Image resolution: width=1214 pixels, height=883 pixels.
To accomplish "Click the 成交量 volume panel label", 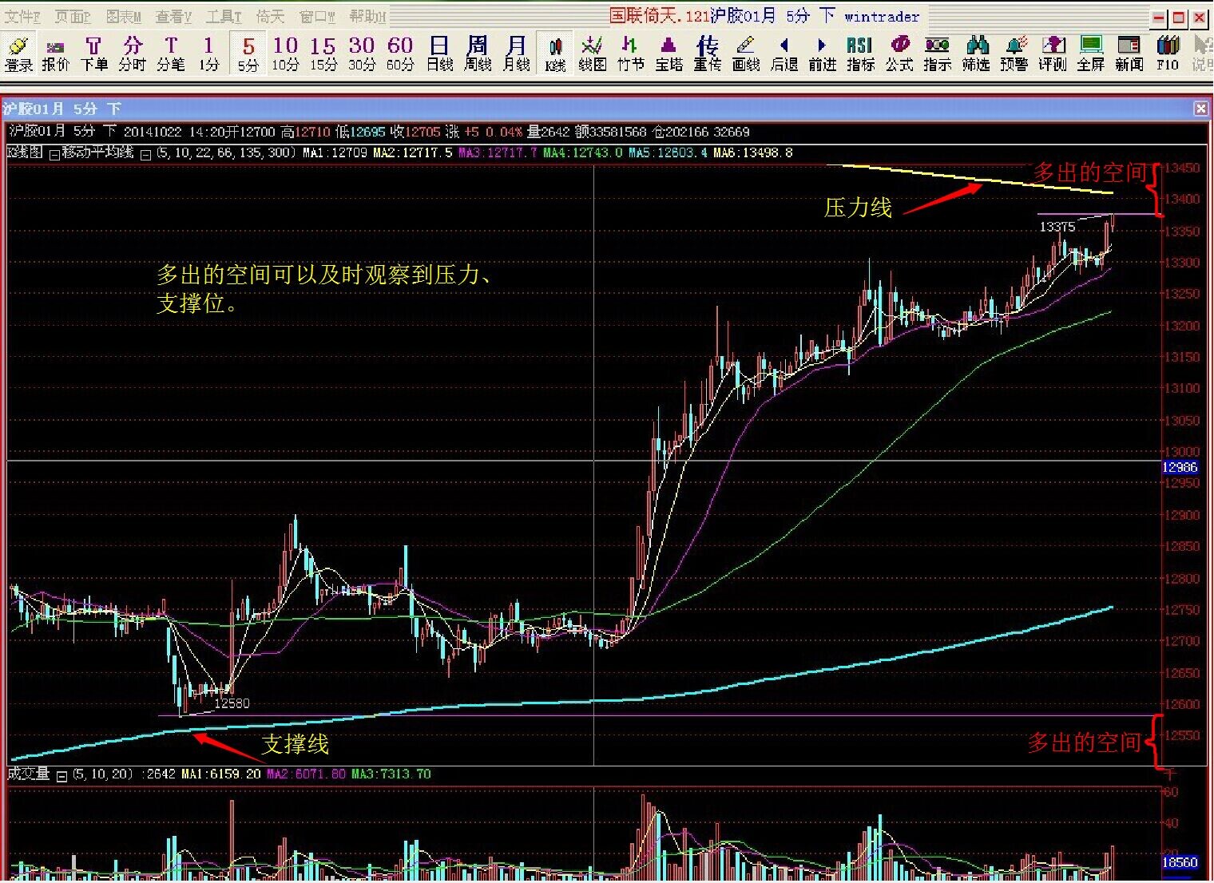I will [28, 774].
